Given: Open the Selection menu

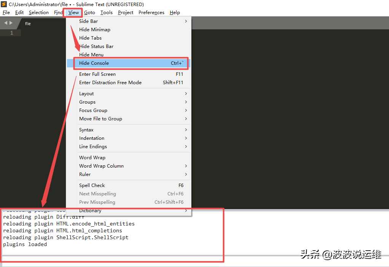Looking at the screenshot, I should point(39,13).
